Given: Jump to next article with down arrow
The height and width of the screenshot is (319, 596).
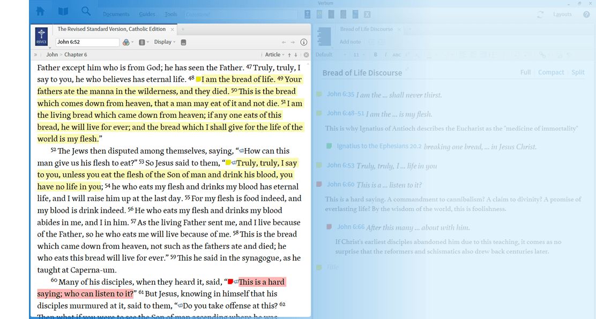Looking at the screenshot, I should 296,55.
